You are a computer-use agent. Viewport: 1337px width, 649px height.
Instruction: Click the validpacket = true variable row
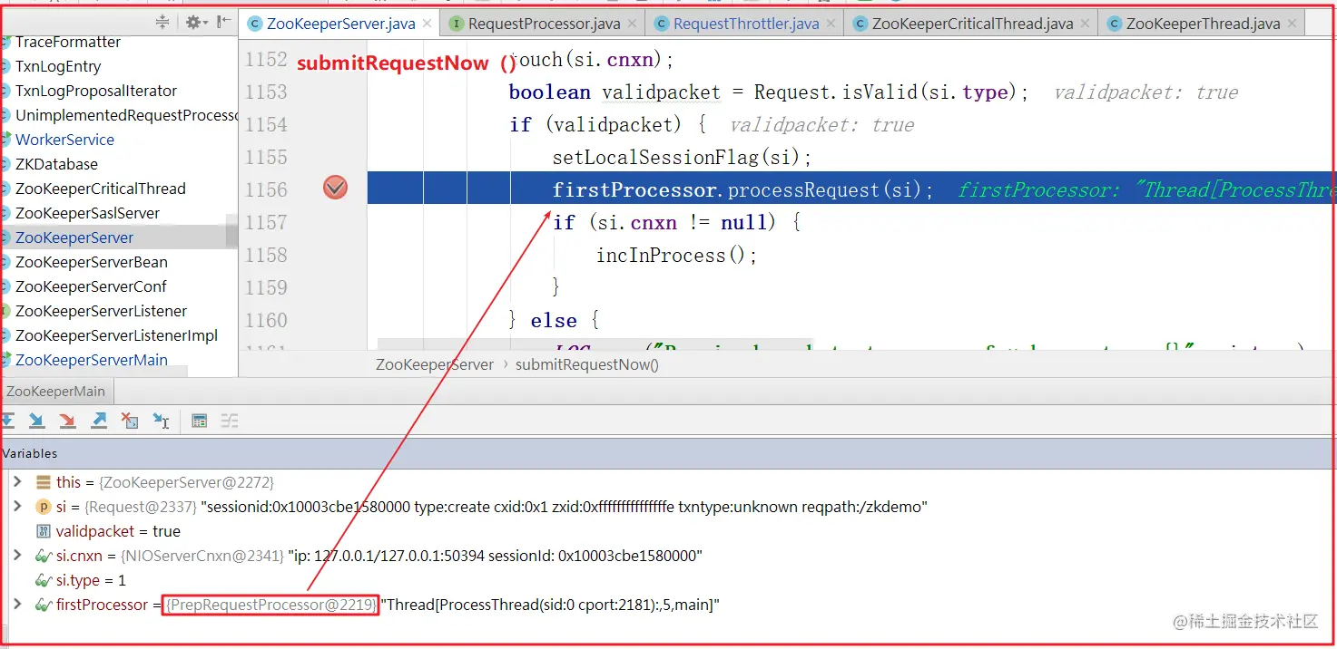(118, 531)
